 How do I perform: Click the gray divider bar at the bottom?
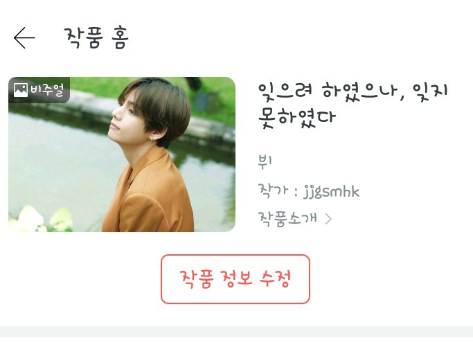[x=237, y=331]
